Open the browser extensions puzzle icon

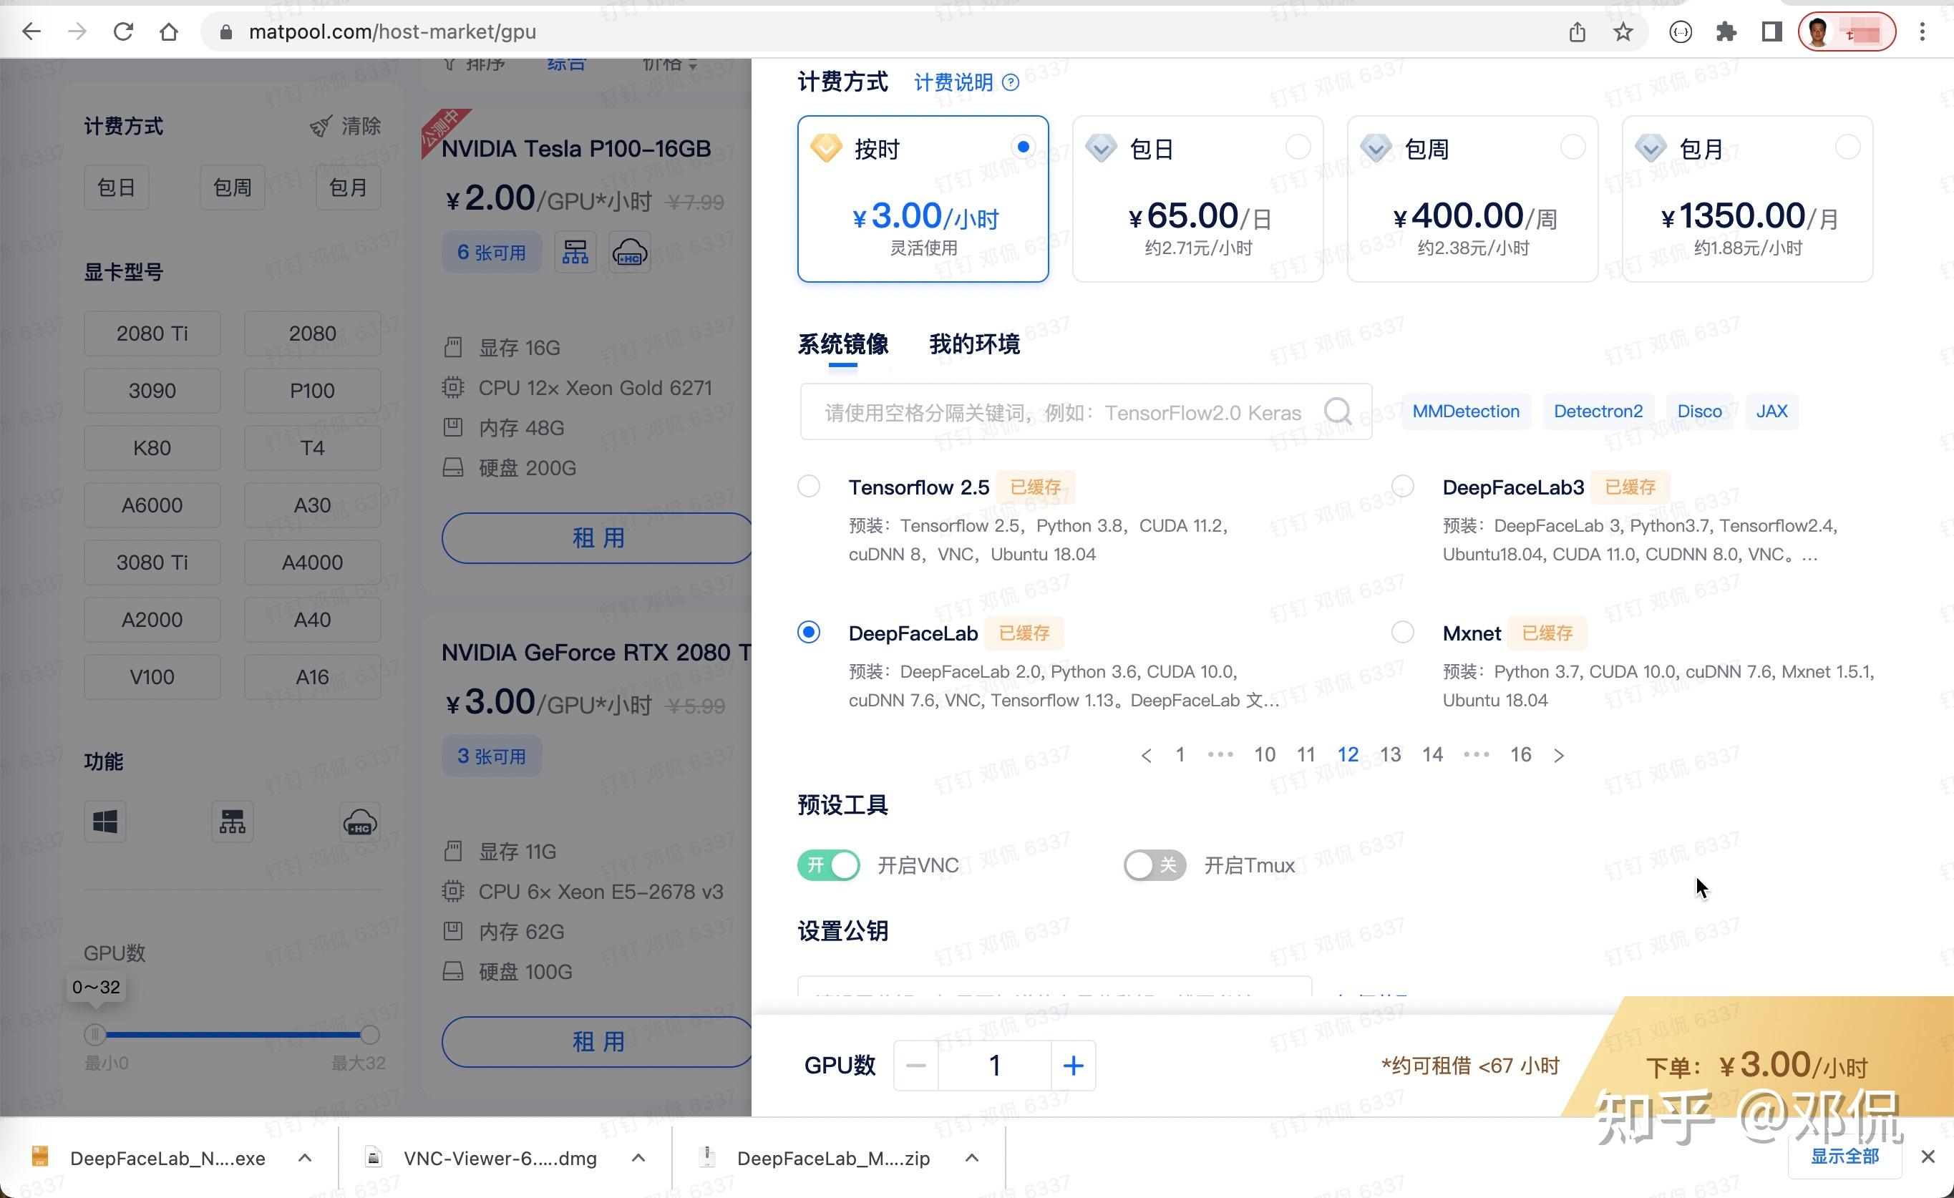coord(1726,31)
